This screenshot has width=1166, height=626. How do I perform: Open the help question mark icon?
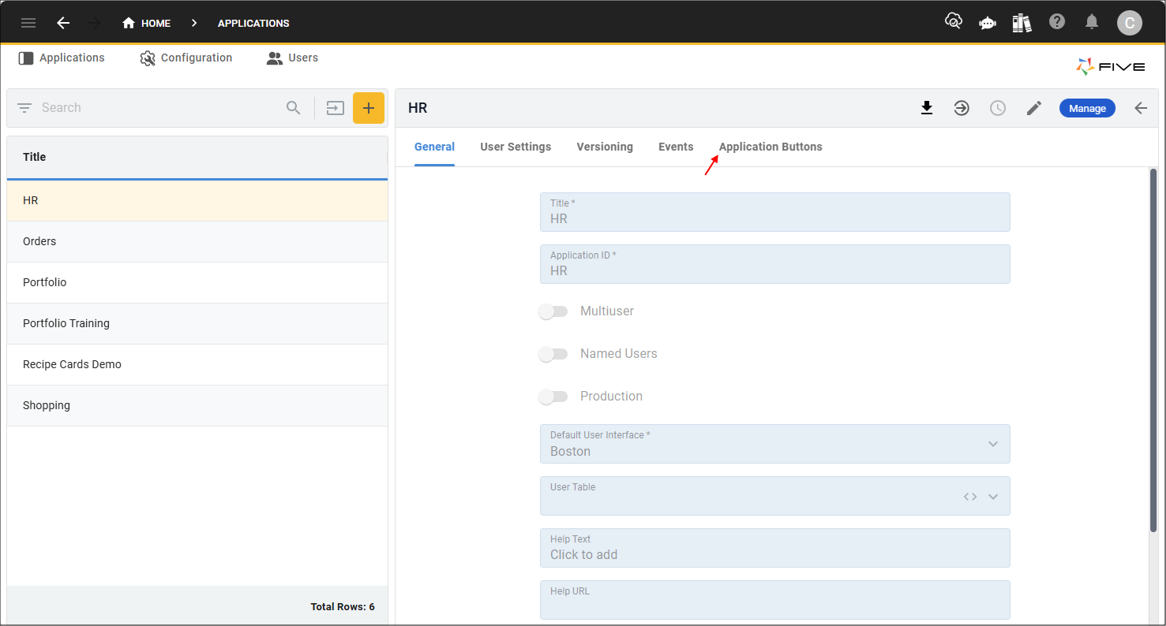click(1057, 22)
